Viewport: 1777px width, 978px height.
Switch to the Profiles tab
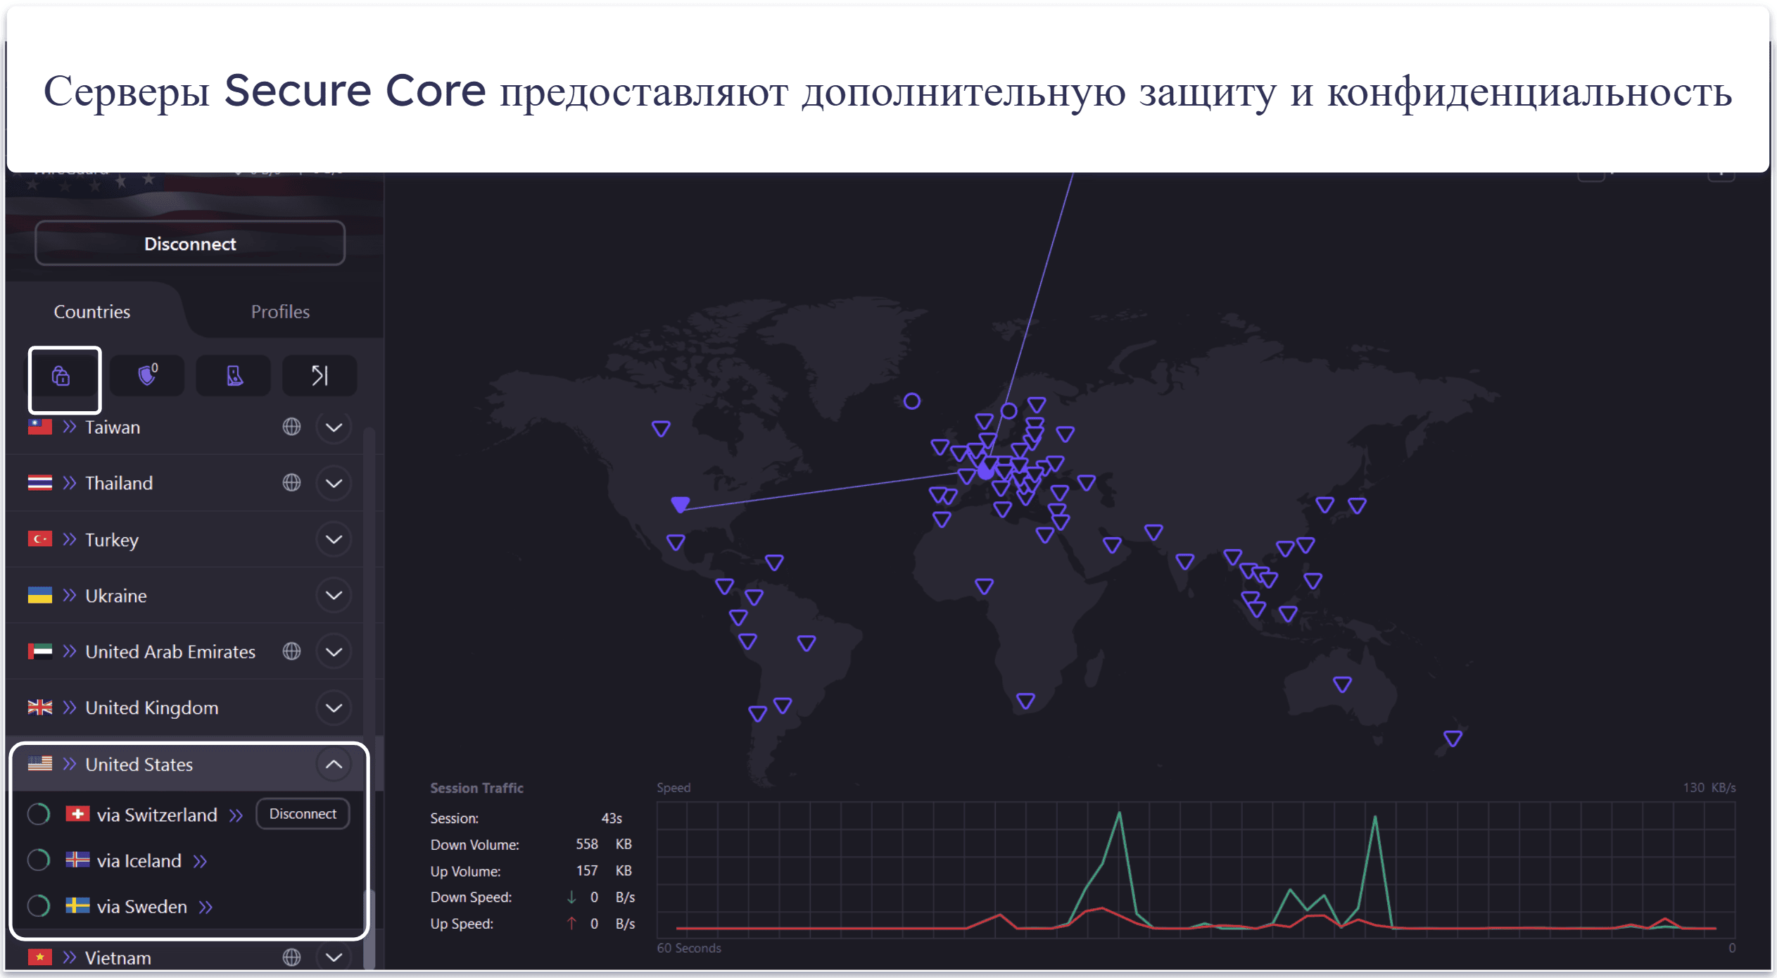(280, 311)
